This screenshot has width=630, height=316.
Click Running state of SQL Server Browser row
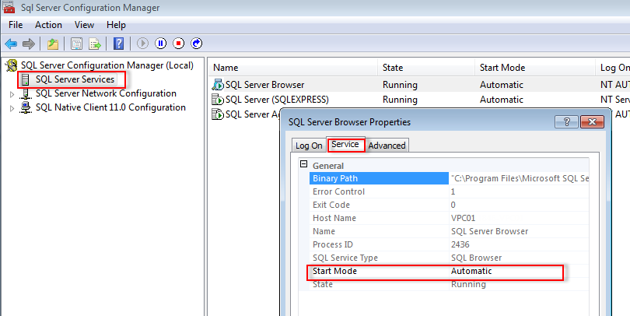[x=400, y=85]
